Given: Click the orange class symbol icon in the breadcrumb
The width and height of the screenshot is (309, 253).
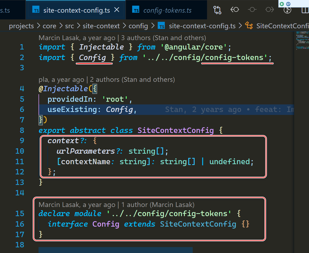Looking at the screenshot, I should click(249, 26).
